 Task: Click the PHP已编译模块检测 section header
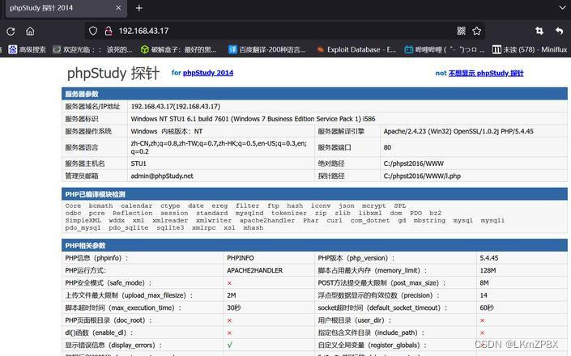click(x=314, y=194)
